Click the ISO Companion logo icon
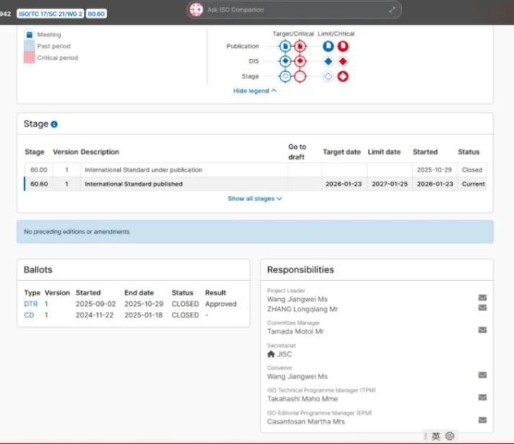The width and height of the screenshot is (514, 444). (x=196, y=10)
